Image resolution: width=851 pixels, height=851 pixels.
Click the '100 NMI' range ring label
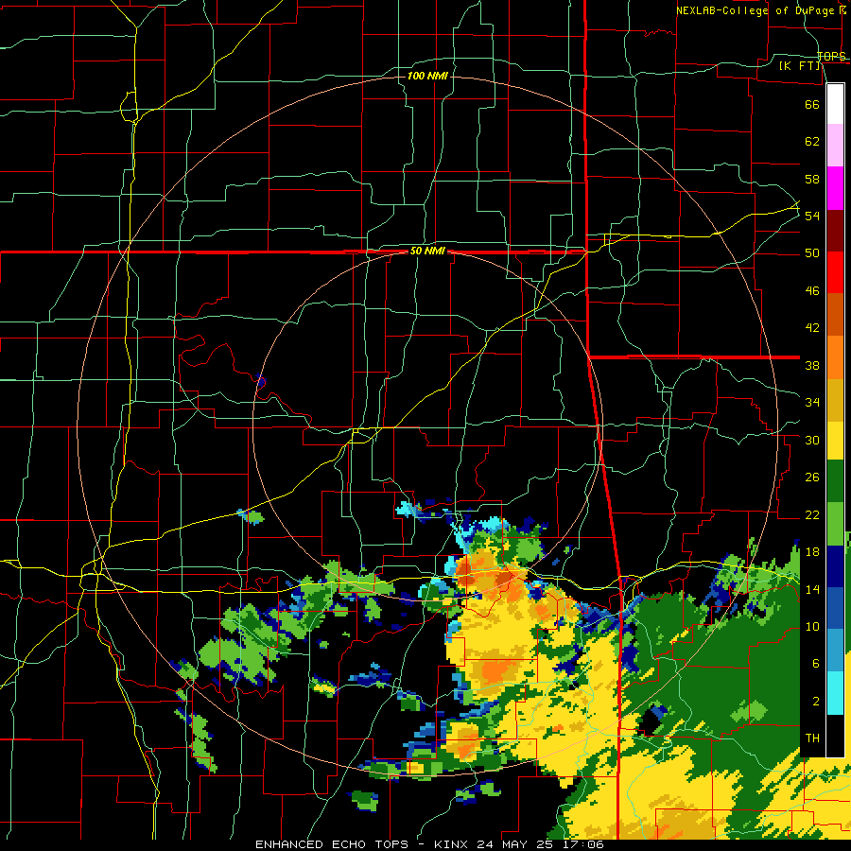[x=427, y=76]
